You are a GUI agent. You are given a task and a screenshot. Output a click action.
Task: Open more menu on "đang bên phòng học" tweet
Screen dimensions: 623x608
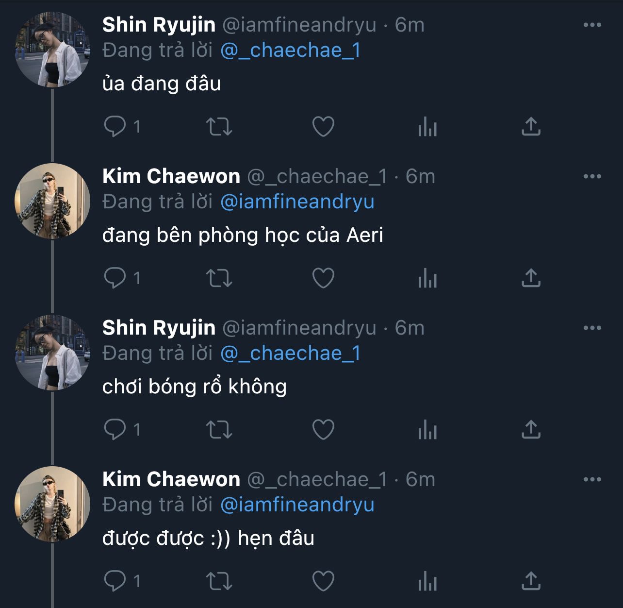[x=592, y=177]
